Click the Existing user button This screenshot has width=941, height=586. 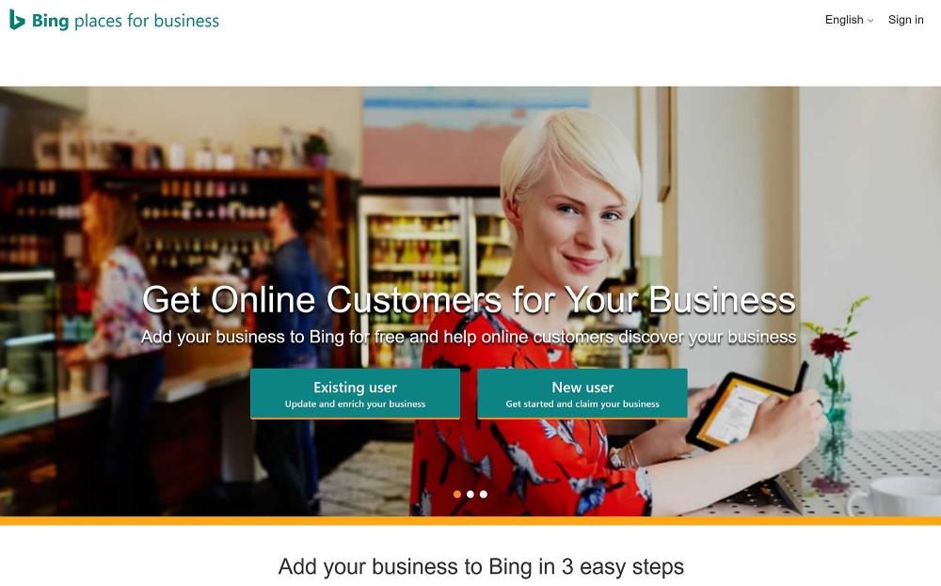(x=356, y=393)
